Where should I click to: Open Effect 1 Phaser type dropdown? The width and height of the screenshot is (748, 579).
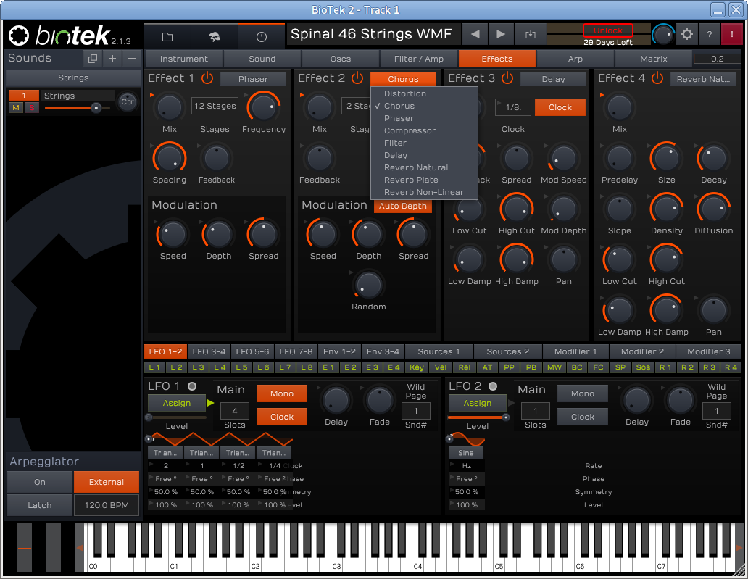[253, 79]
